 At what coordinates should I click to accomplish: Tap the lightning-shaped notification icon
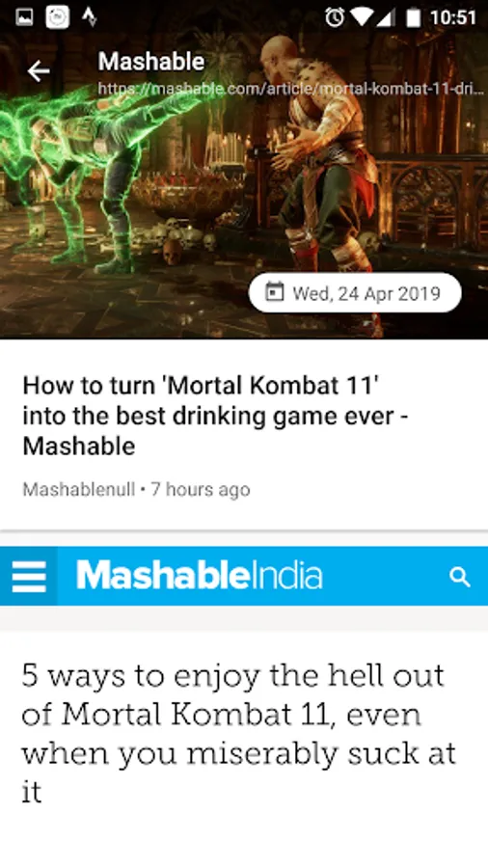[x=90, y=17]
